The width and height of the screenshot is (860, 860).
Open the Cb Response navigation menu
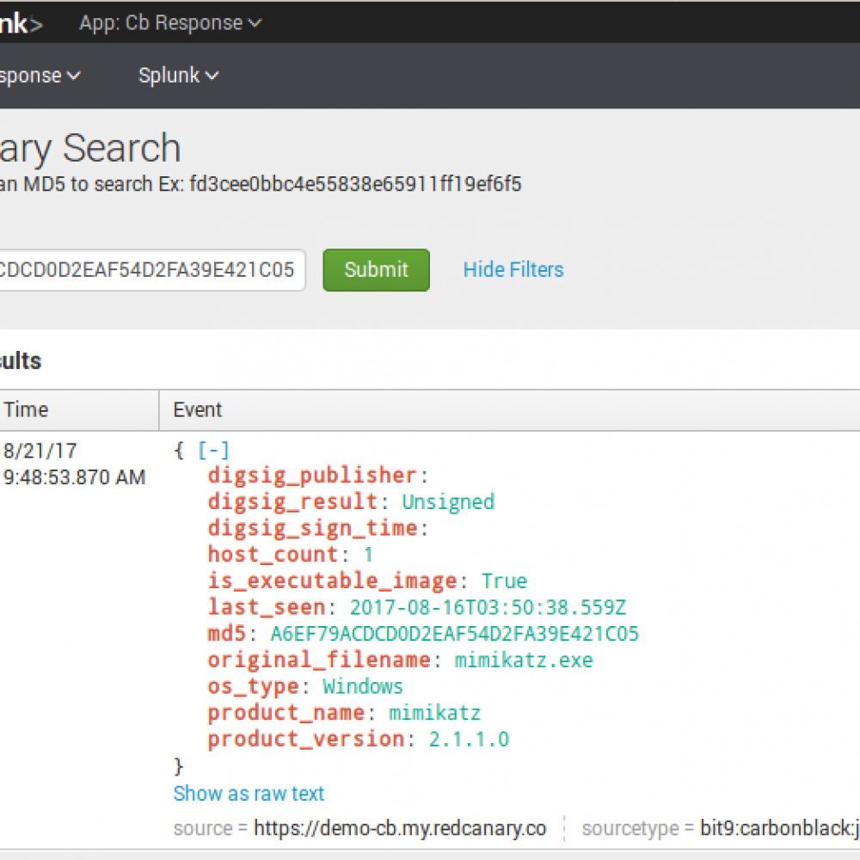click(x=39, y=76)
